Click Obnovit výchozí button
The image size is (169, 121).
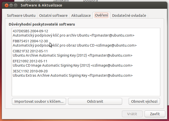[x=144, y=101]
